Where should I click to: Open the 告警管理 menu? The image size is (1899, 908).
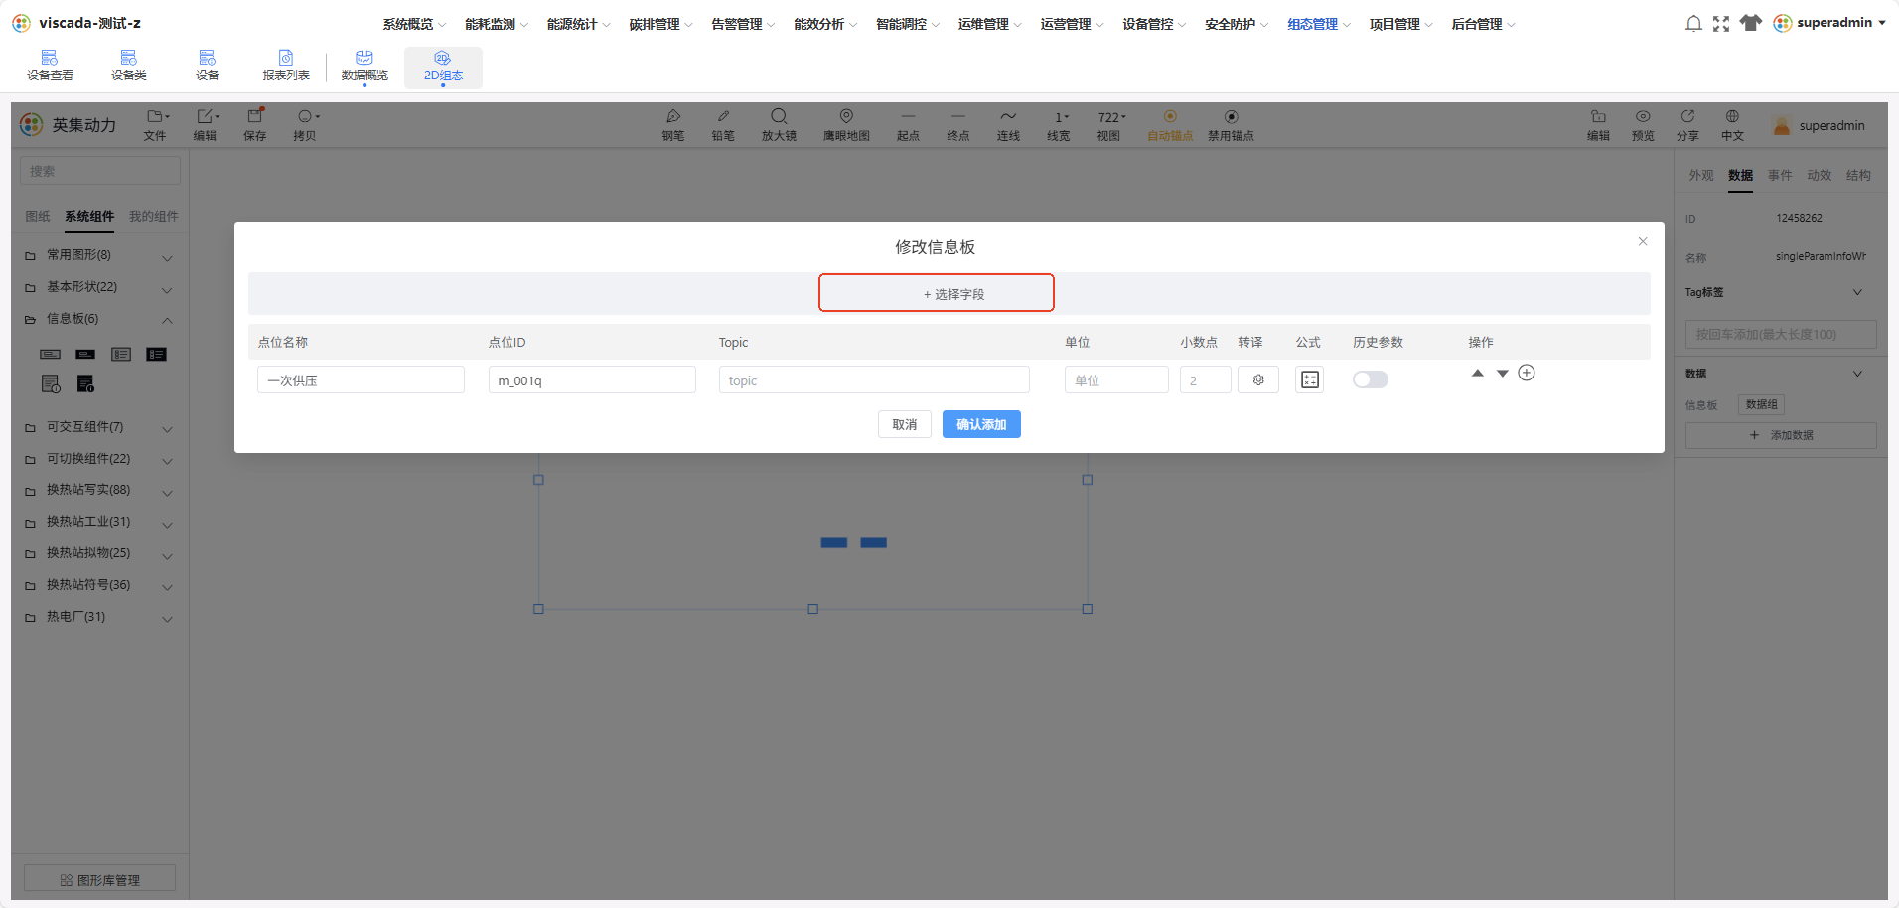(x=743, y=24)
